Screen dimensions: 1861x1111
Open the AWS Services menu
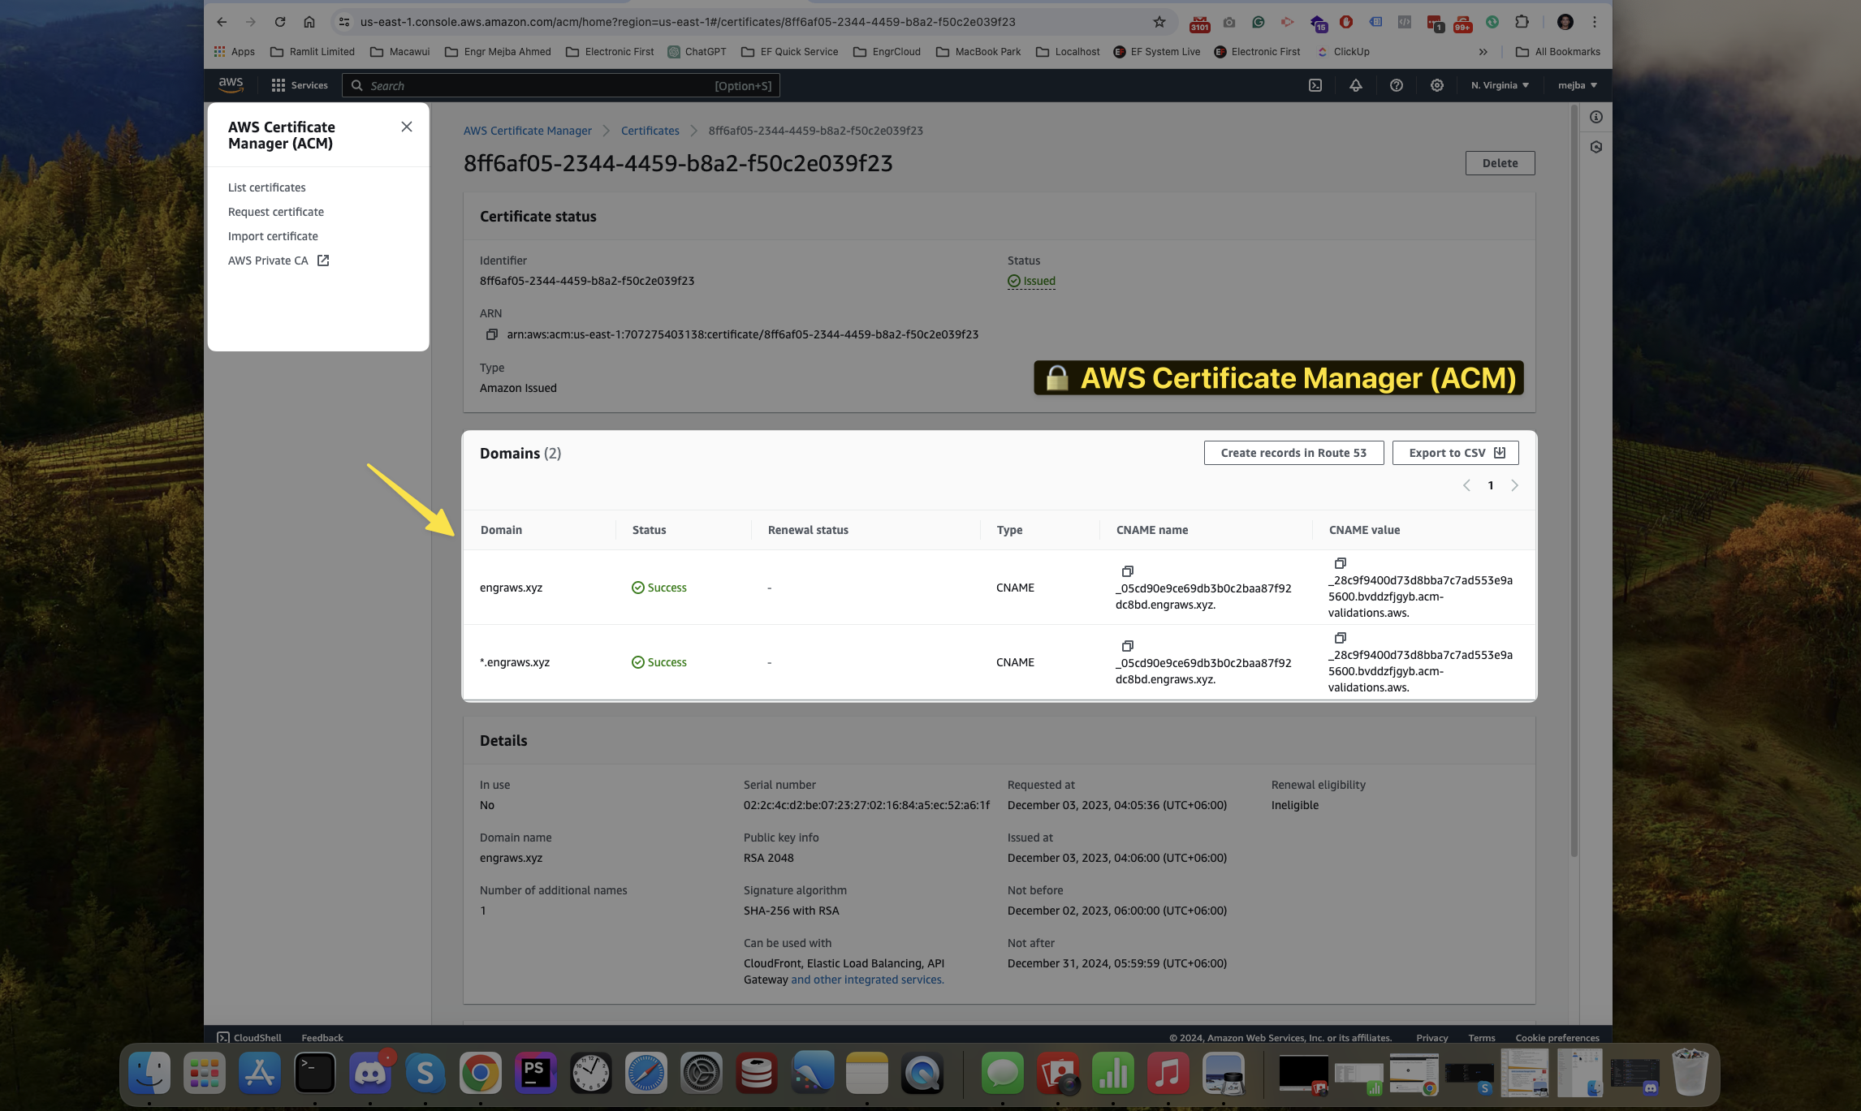pos(299,85)
